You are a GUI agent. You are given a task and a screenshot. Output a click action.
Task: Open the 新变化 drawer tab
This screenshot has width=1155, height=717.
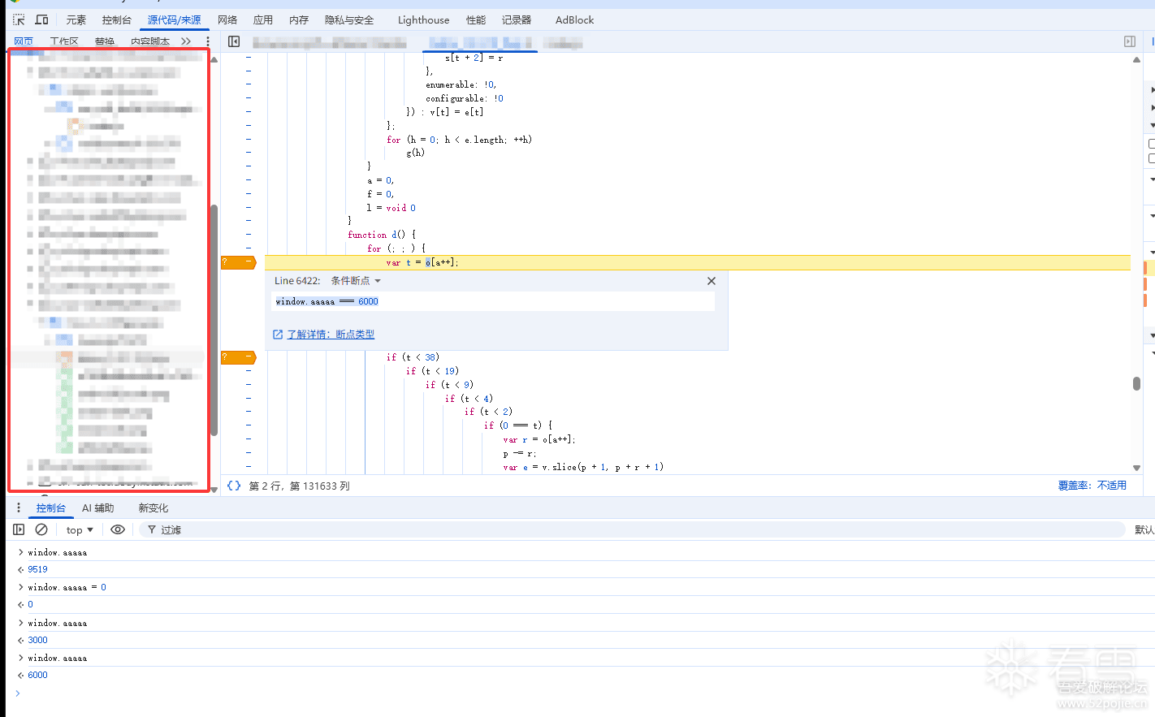pos(153,508)
